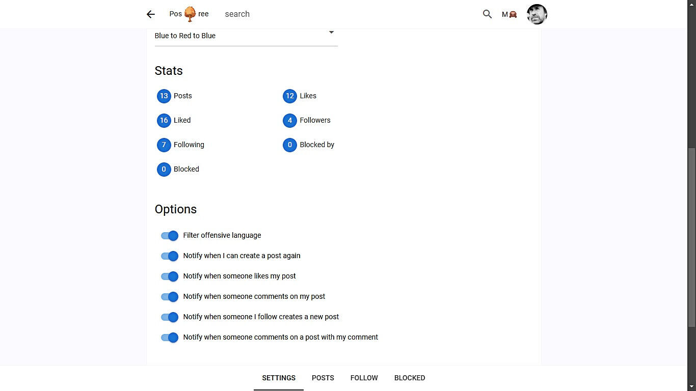Toggle Notify when someone likes my post
Image resolution: width=696 pixels, height=391 pixels.
coord(170,276)
